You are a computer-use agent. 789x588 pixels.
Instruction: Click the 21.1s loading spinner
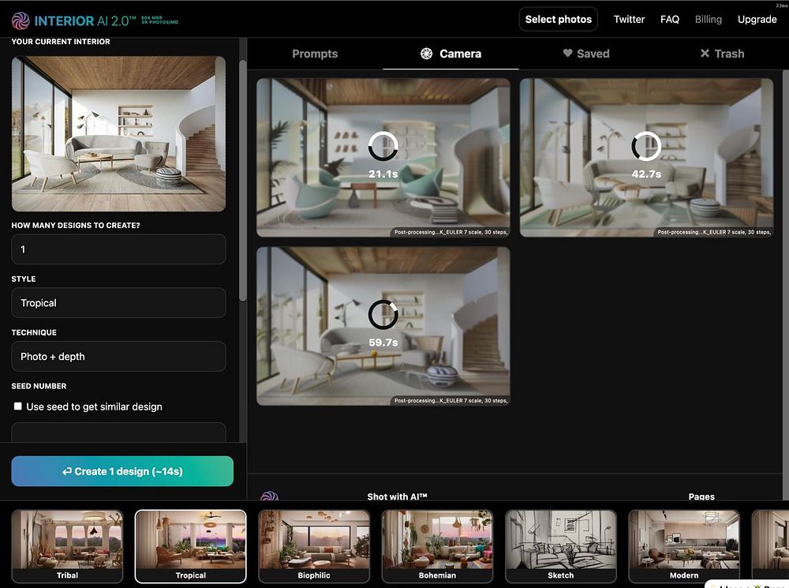pos(383,146)
